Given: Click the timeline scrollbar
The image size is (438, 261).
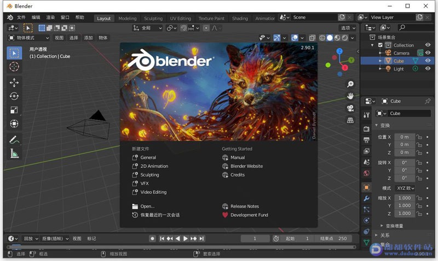Looking at the screenshot, I should point(182,247).
